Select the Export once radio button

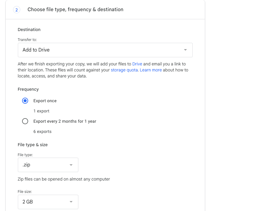tap(25, 101)
